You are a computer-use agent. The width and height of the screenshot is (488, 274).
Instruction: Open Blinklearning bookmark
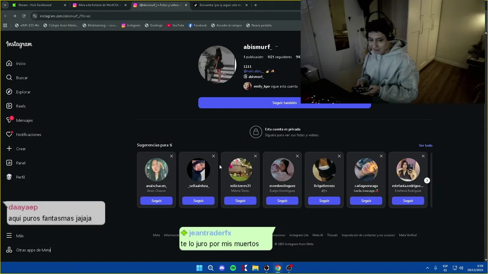click(x=100, y=25)
